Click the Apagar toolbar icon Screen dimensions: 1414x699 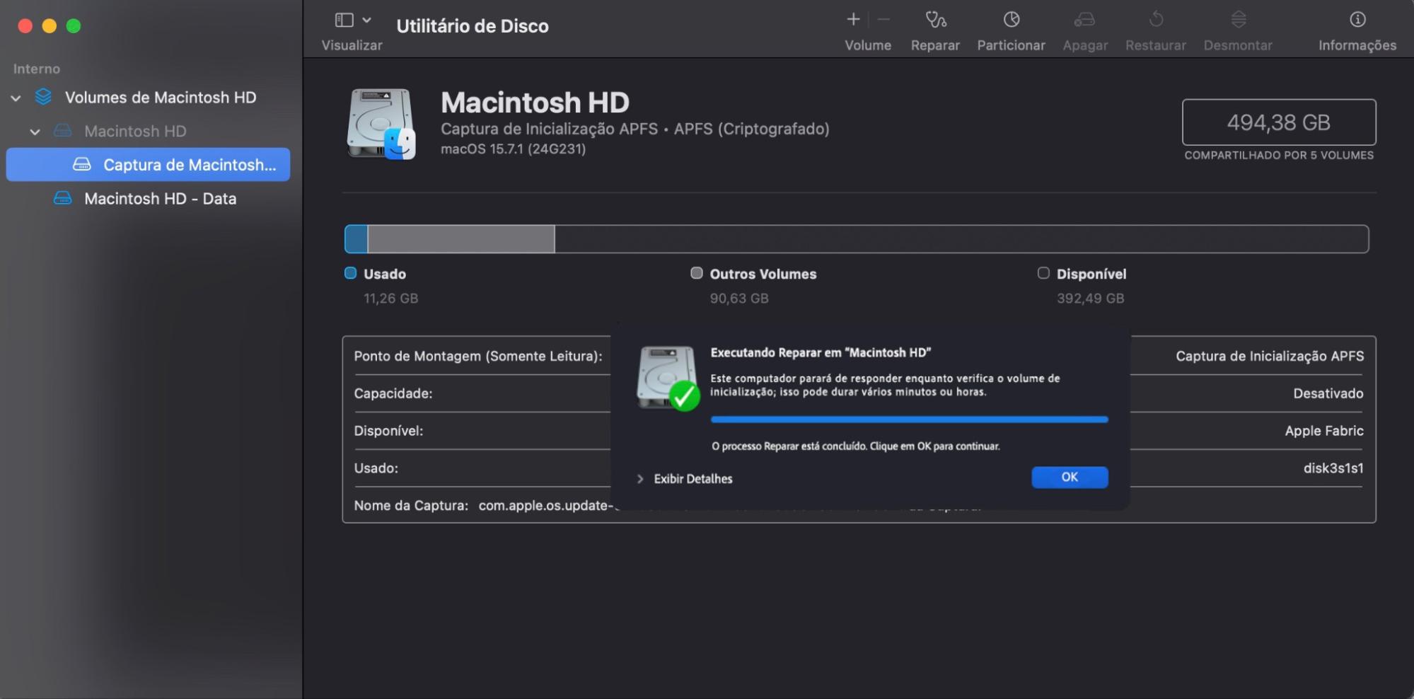1085,28
